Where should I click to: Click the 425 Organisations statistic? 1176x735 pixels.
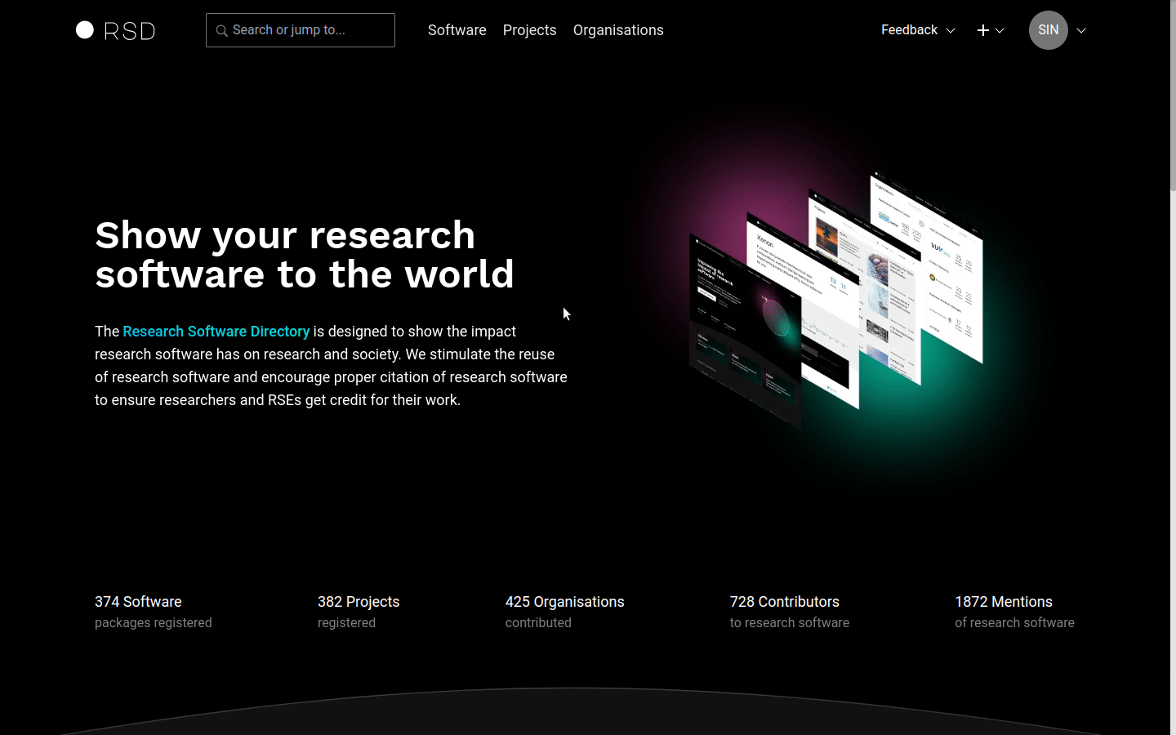click(x=564, y=602)
